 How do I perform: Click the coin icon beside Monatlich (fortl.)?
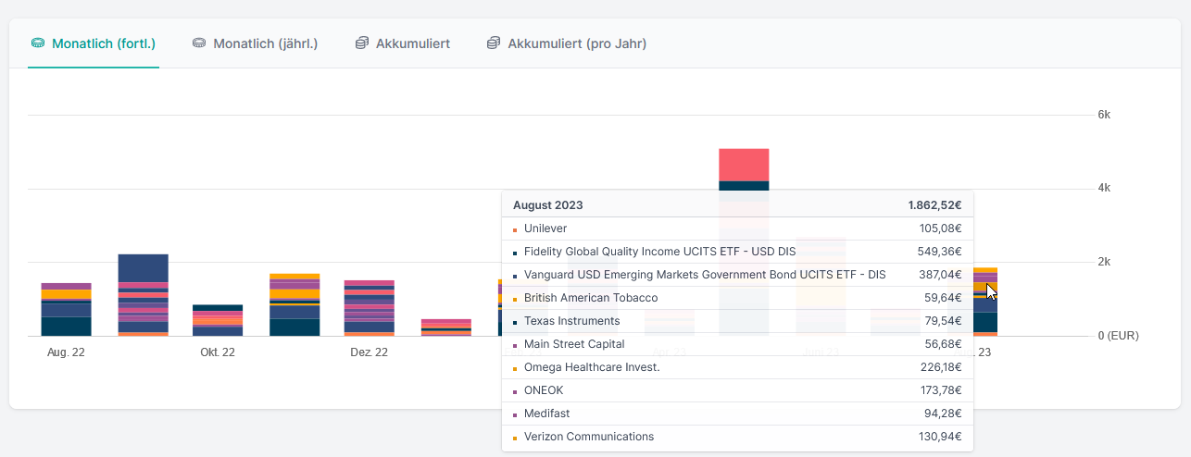point(38,43)
